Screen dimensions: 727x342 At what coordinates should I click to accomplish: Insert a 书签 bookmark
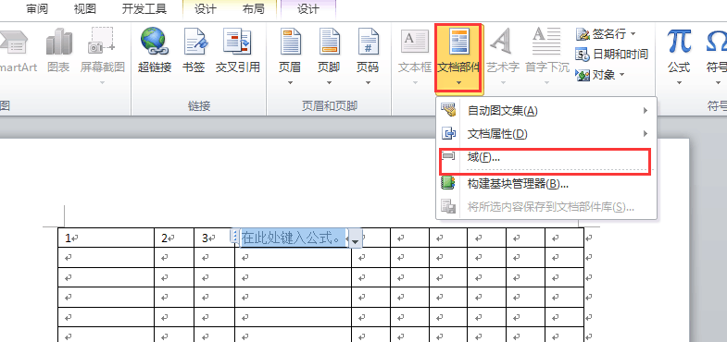click(194, 50)
